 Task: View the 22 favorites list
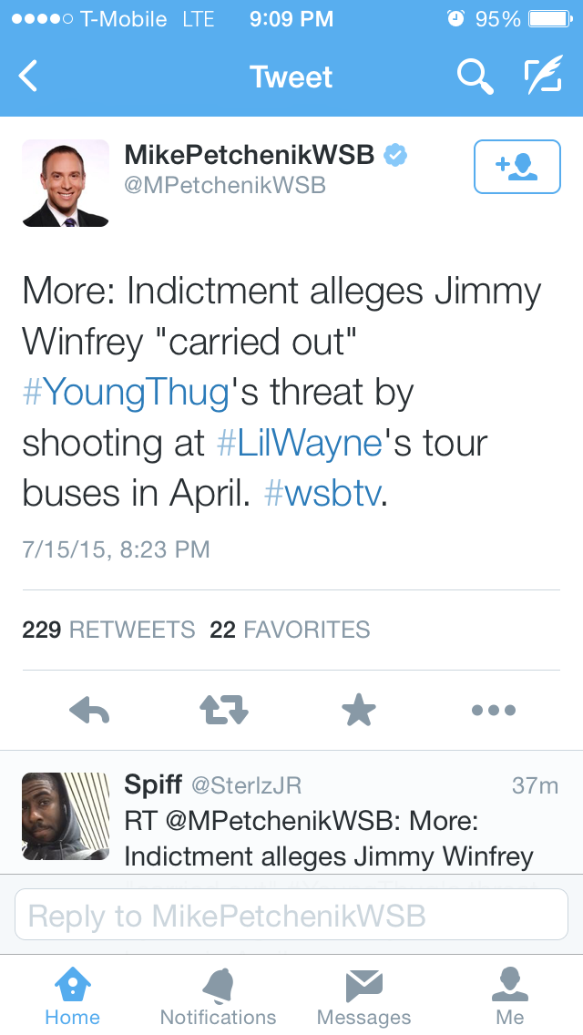tap(290, 630)
